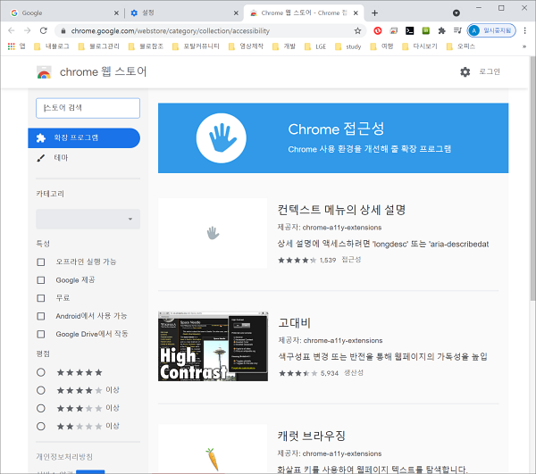Open the green square extension icon
536x474 pixels.
pyautogui.click(x=425, y=30)
